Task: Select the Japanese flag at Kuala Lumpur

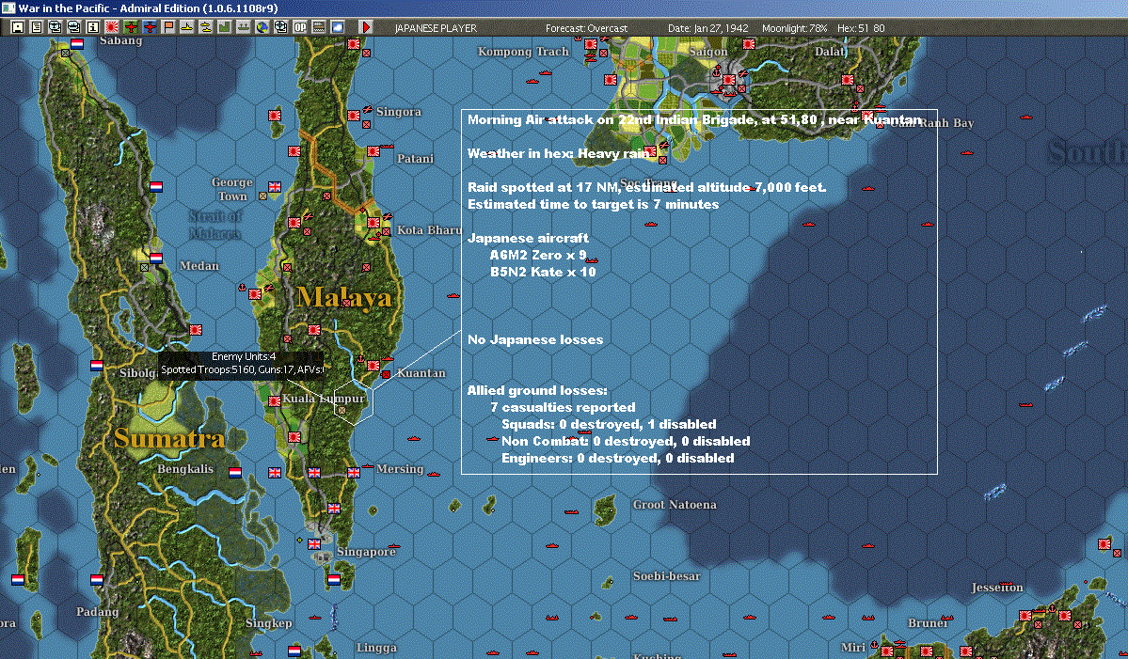Action: coord(274,401)
